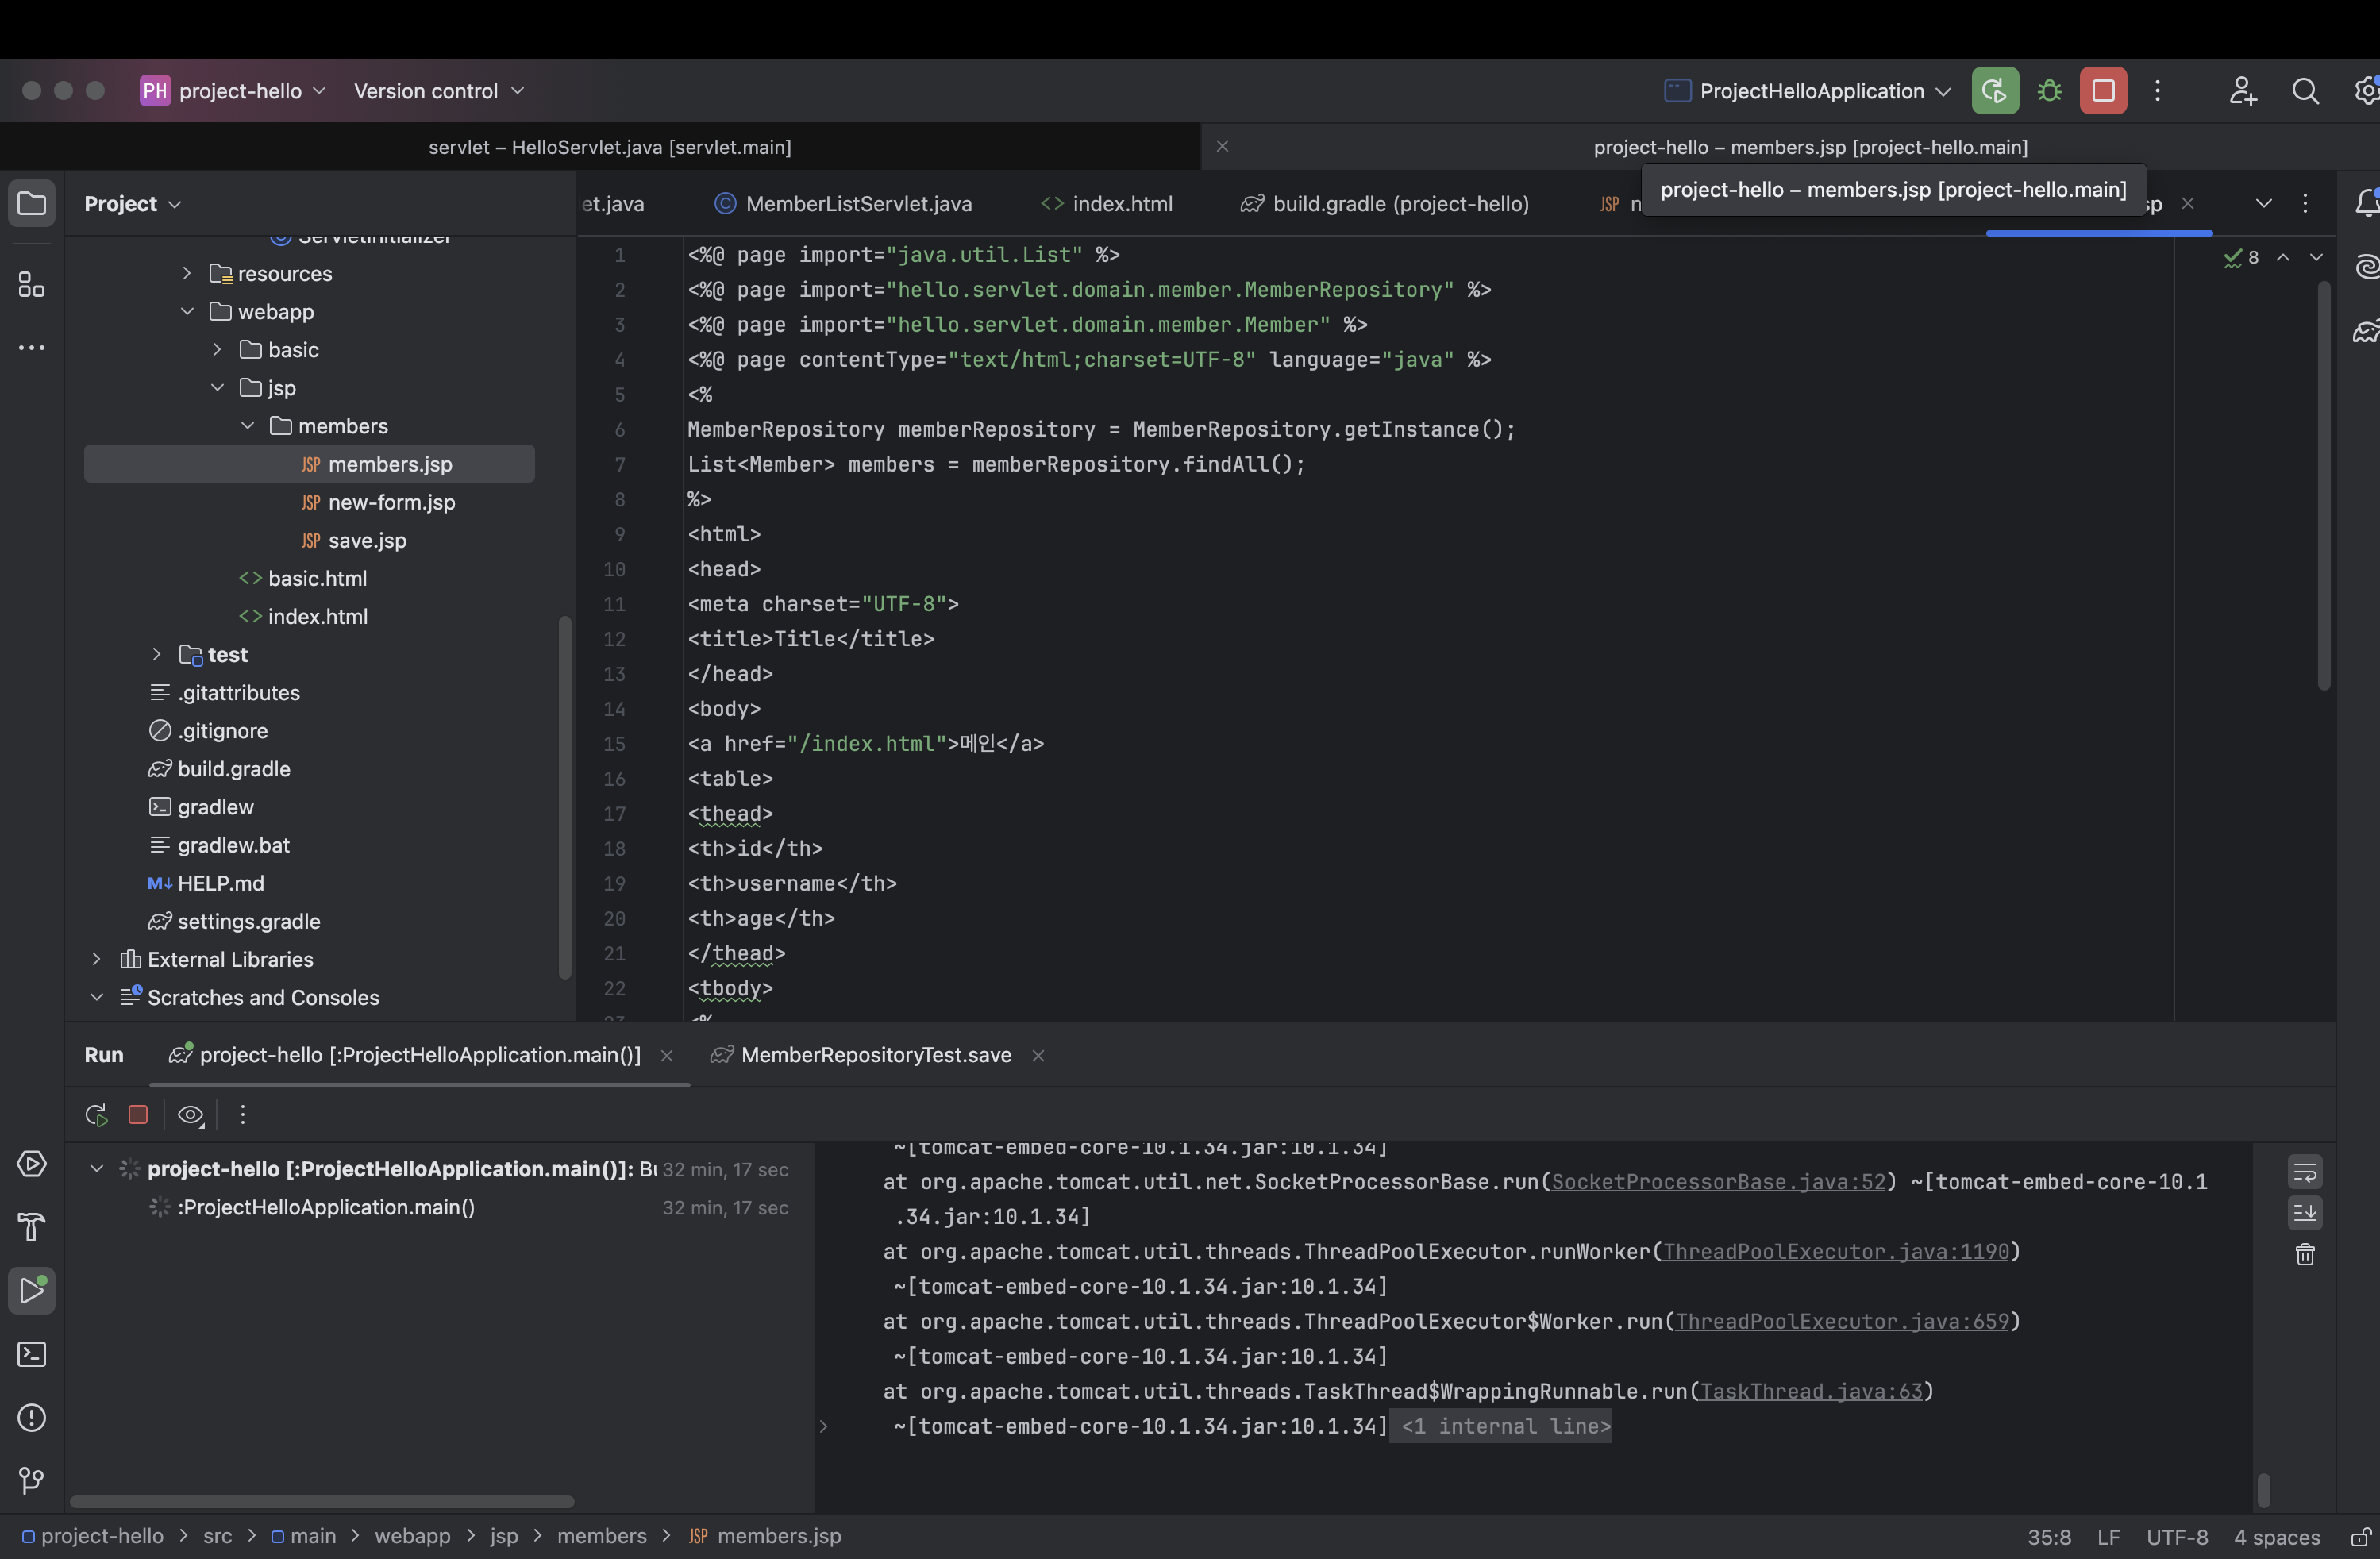Open TaskThread.java:63 stack trace link

click(1811, 1391)
